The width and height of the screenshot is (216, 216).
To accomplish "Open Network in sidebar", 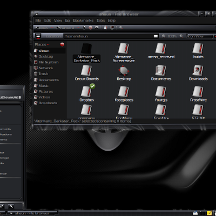I will click(50, 68).
